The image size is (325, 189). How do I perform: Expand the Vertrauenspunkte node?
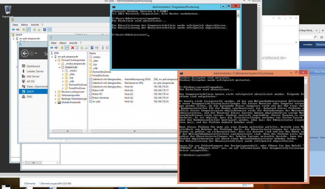click(56, 95)
